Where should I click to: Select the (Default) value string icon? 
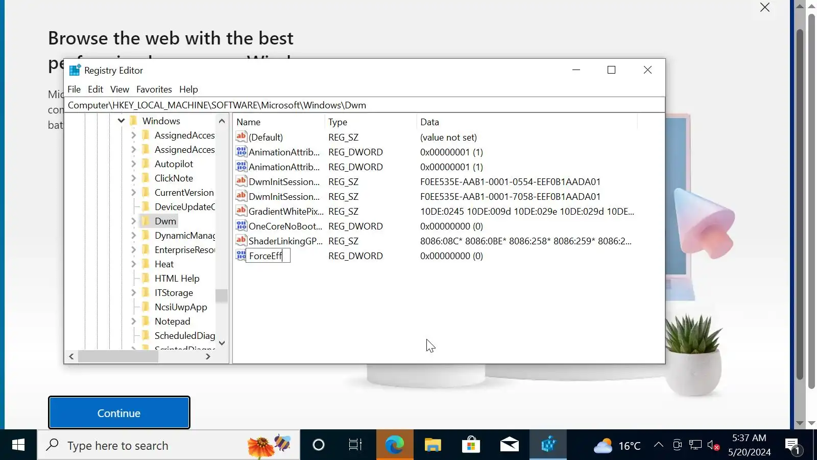[x=241, y=137]
